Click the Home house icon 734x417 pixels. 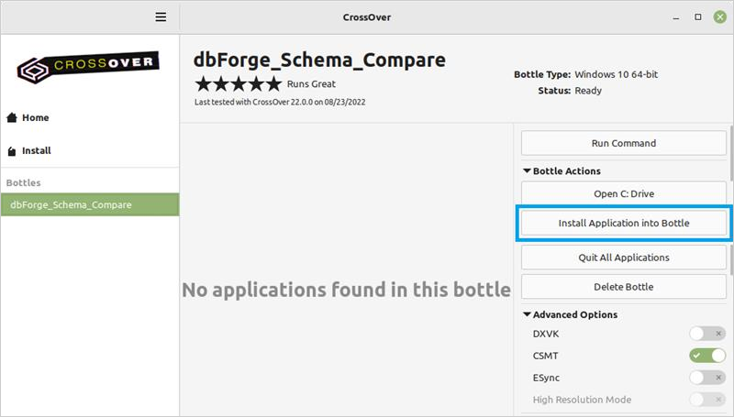[x=12, y=118]
